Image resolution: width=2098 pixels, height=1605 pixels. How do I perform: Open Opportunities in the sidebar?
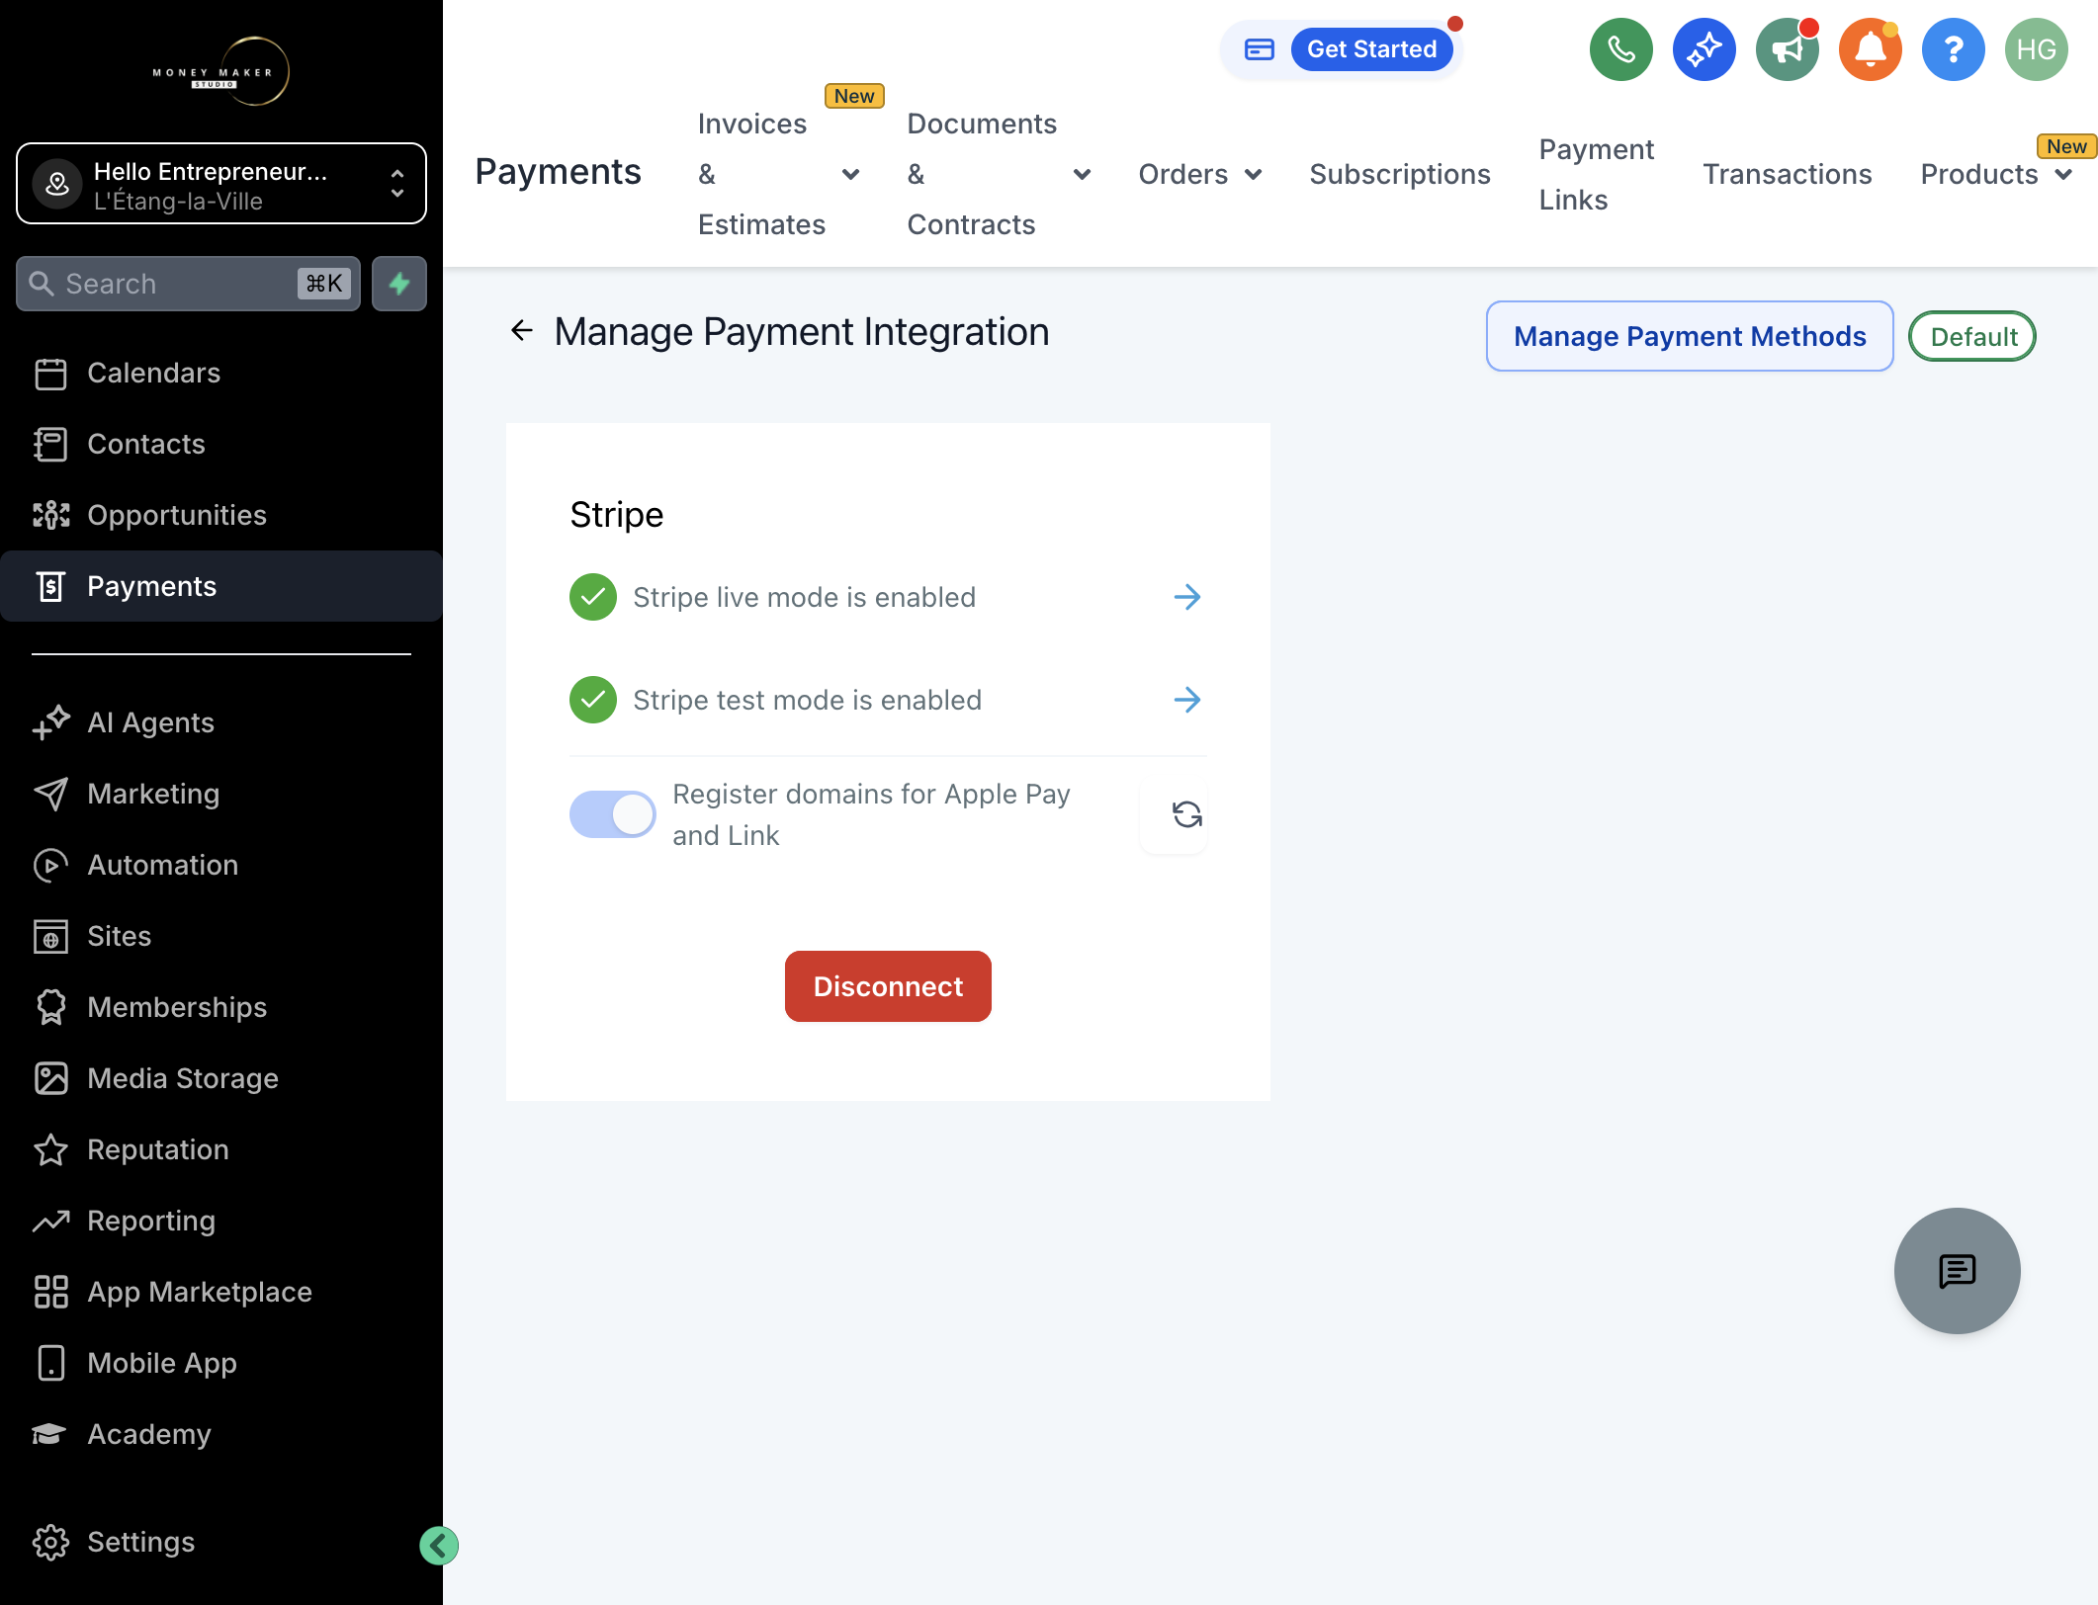(x=221, y=515)
